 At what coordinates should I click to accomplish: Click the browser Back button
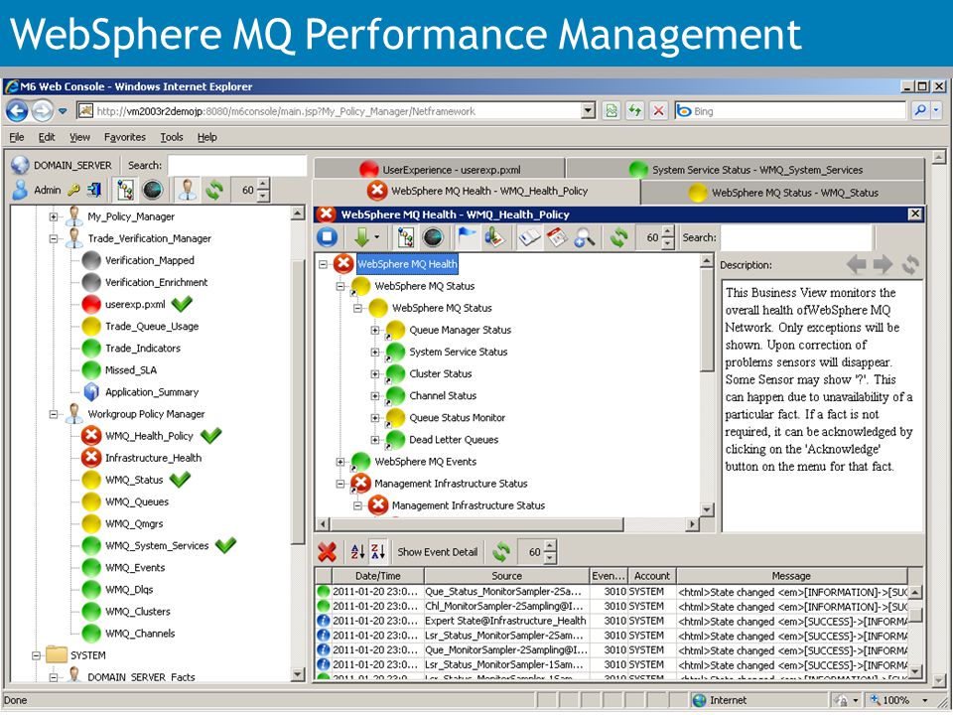coord(17,111)
